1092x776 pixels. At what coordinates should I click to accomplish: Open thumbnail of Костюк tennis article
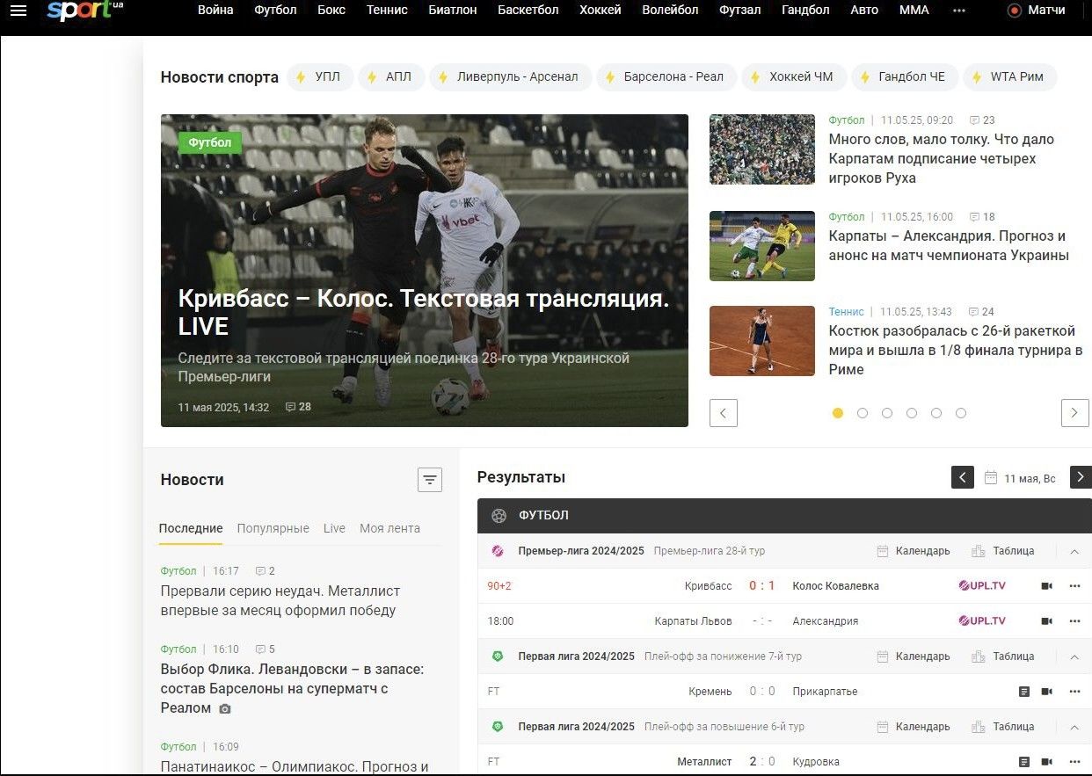762,341
